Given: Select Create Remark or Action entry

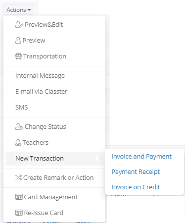Looking at the screenshot, I should pos(58,178).
